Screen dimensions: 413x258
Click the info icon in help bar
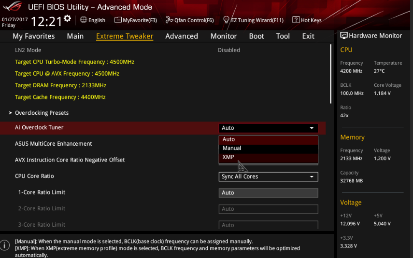click(5, 245)
